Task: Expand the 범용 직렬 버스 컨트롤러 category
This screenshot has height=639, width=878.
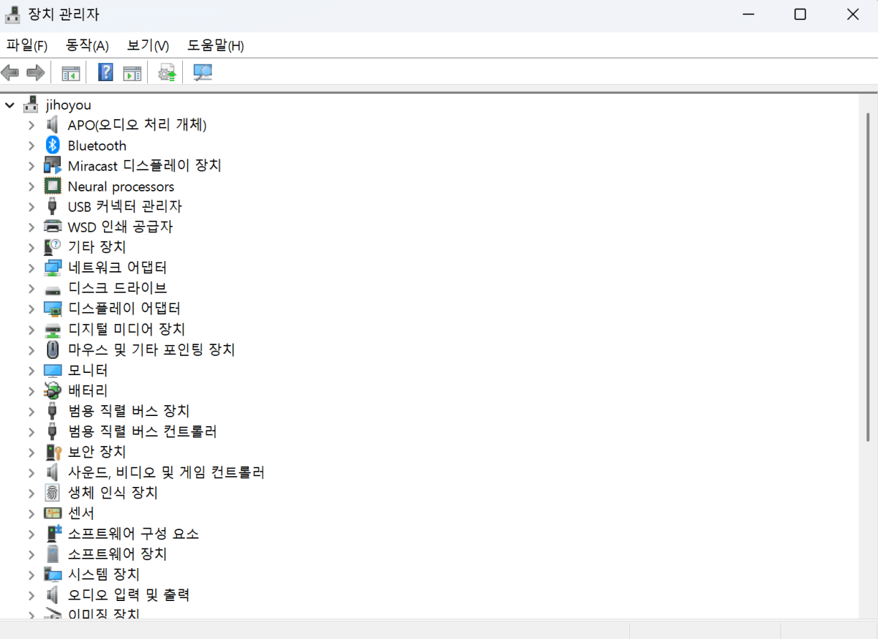Action: point(31,431)
